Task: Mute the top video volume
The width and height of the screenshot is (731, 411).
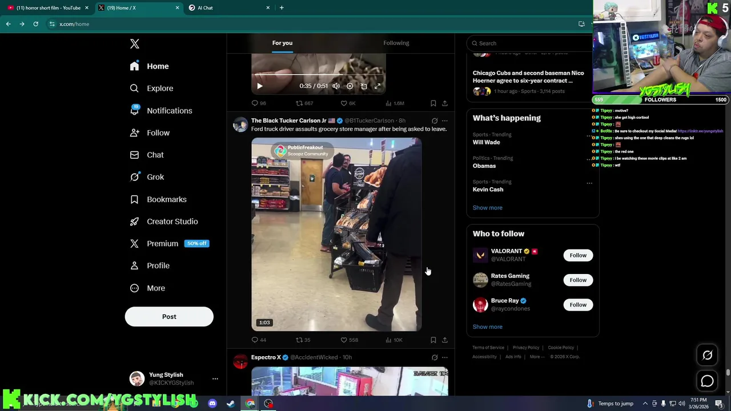Action: pyautogui.click(x=336, y=86)
